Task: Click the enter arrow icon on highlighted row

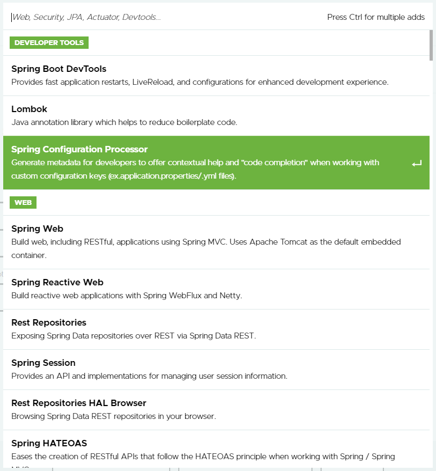Action: click(417, 164)
